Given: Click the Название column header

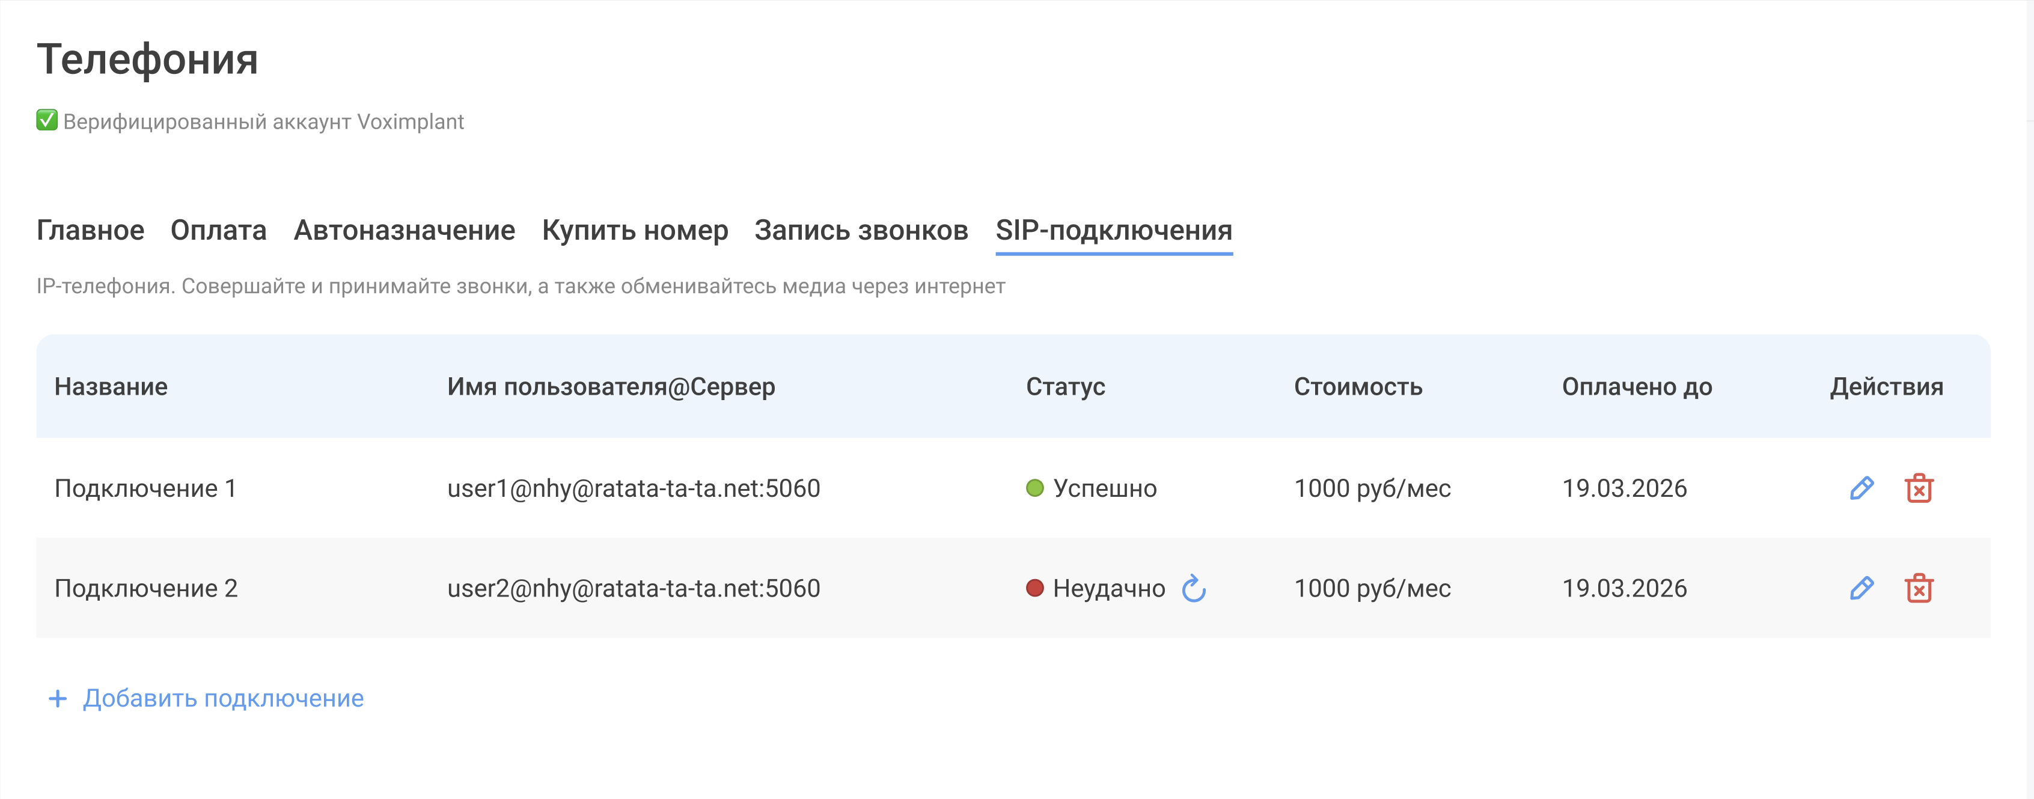Looking at the screenshot, I should 111,386.
